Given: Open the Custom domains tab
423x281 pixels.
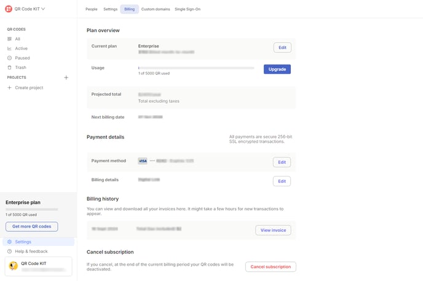Looking at the screenshot, I should click(156, 9).
